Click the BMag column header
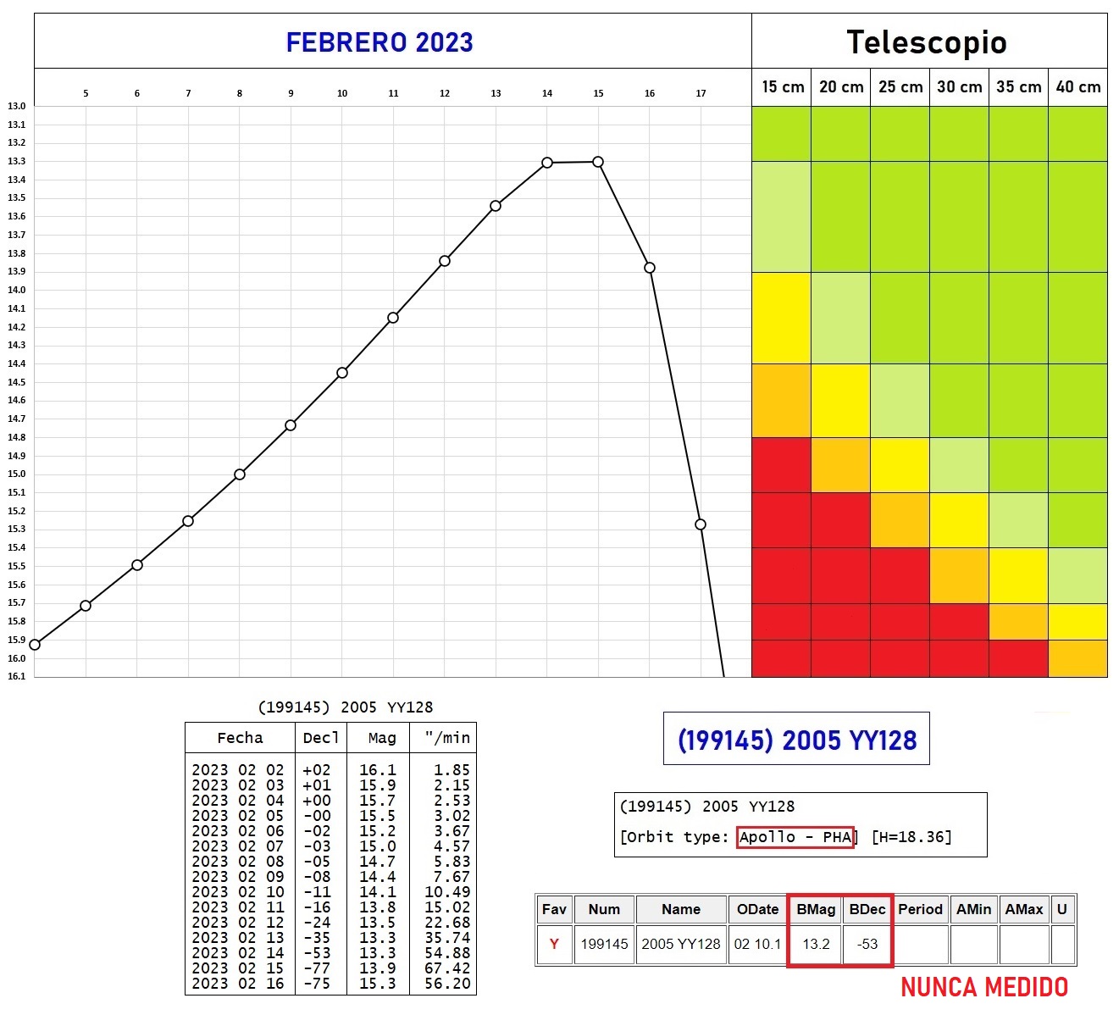Viewport: 1119px width, 1026px height. tap(816, 910)
